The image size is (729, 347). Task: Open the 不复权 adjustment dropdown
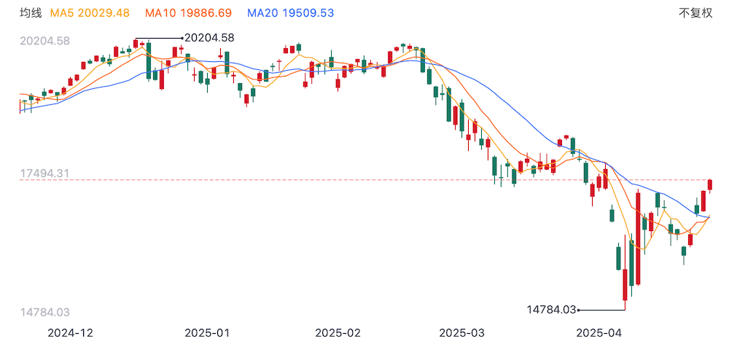pos(695,13)
